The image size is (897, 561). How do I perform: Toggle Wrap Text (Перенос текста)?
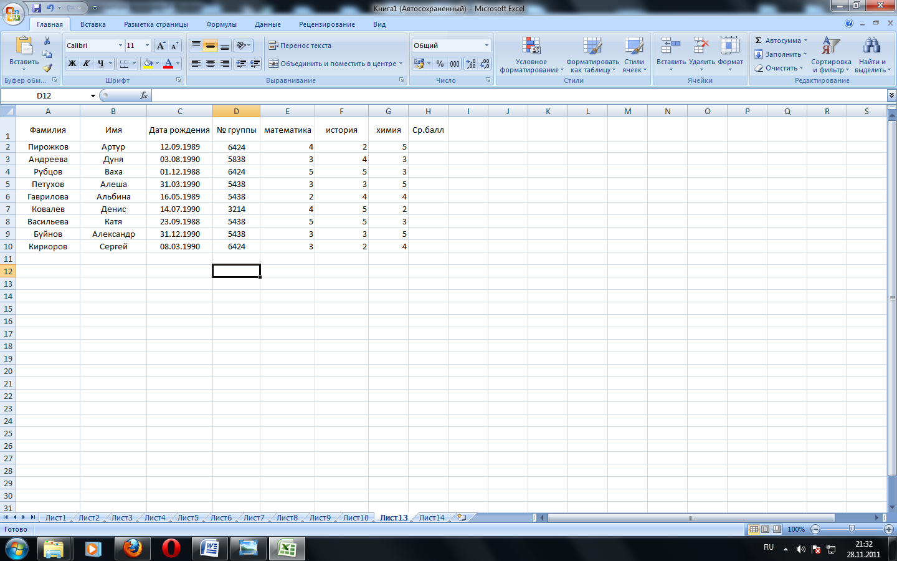click(x=300, y=46)
